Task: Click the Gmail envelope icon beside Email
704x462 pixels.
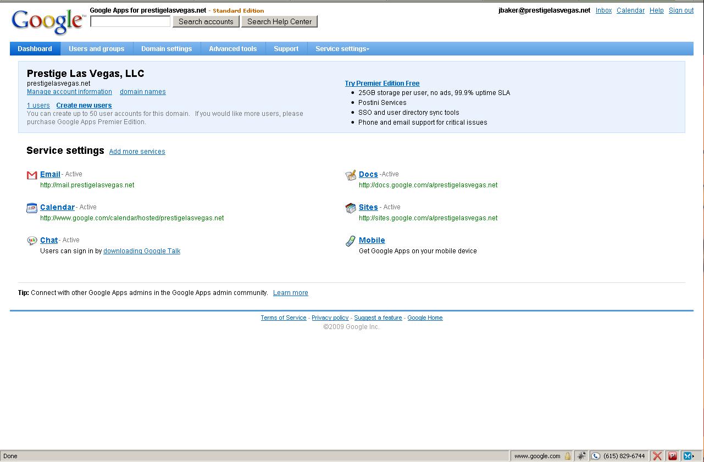Action: coord(32,175)
